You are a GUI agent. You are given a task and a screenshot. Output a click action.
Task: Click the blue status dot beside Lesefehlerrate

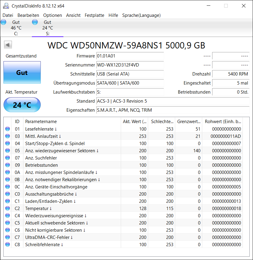coord(7,129)
